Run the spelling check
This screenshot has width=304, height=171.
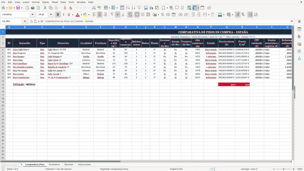[99, 8]
